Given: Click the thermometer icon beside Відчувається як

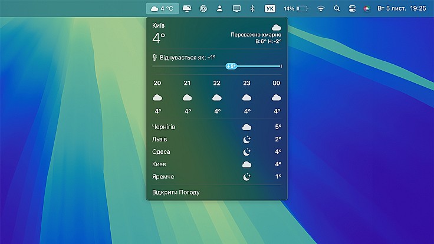Looking at the screenshot, I should (154, 58).
